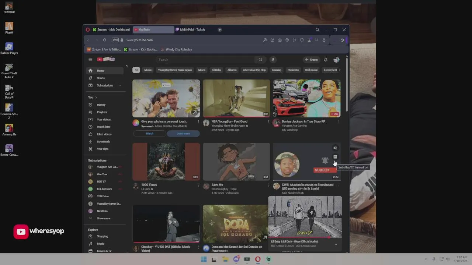This screenshot has width=472, height=265.
Task: Open Liked videos in sidebar
Action: (105, 134)
